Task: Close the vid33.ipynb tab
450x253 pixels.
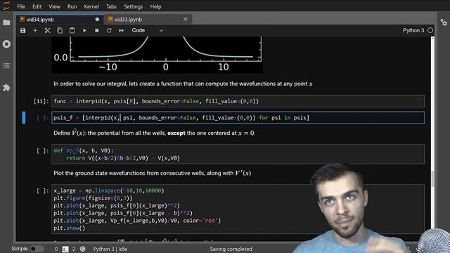Action: (186, 19)
